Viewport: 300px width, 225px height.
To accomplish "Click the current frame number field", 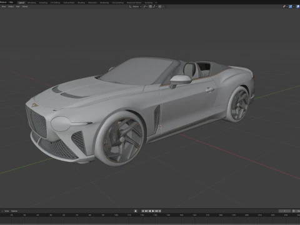I will [285, 211].
